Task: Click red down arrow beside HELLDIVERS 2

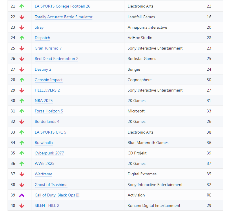Action: [x=22, y=90]
